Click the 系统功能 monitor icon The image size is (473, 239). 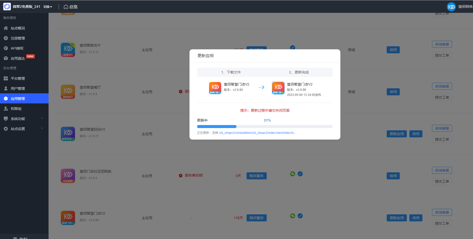point(6,119)
